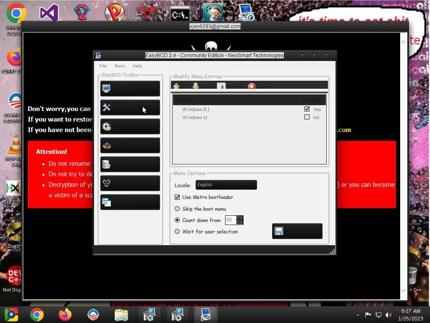430x323 pixels.
Task: Select Count down from option
Action: [177, 220]
